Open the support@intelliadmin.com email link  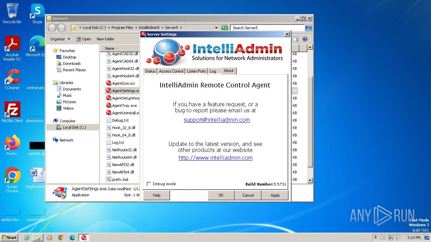point(217,120)
